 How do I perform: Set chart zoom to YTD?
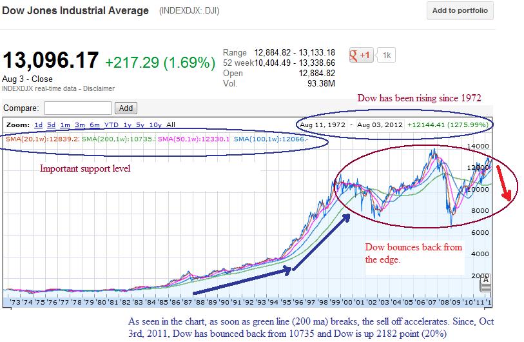[x=112, y=125]
